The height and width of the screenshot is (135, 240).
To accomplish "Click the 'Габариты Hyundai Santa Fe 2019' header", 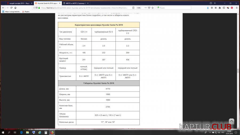I will tap(99, 83).
